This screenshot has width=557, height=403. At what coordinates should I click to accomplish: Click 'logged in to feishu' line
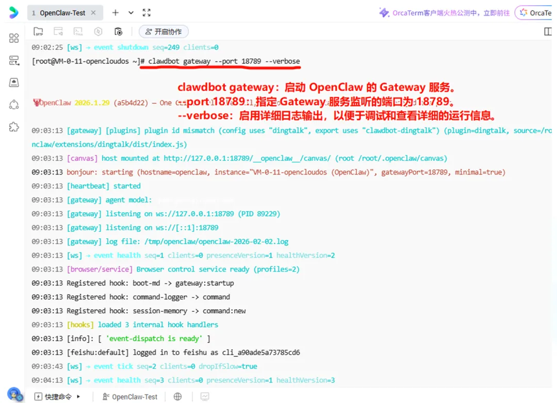[x=166, y=352]
